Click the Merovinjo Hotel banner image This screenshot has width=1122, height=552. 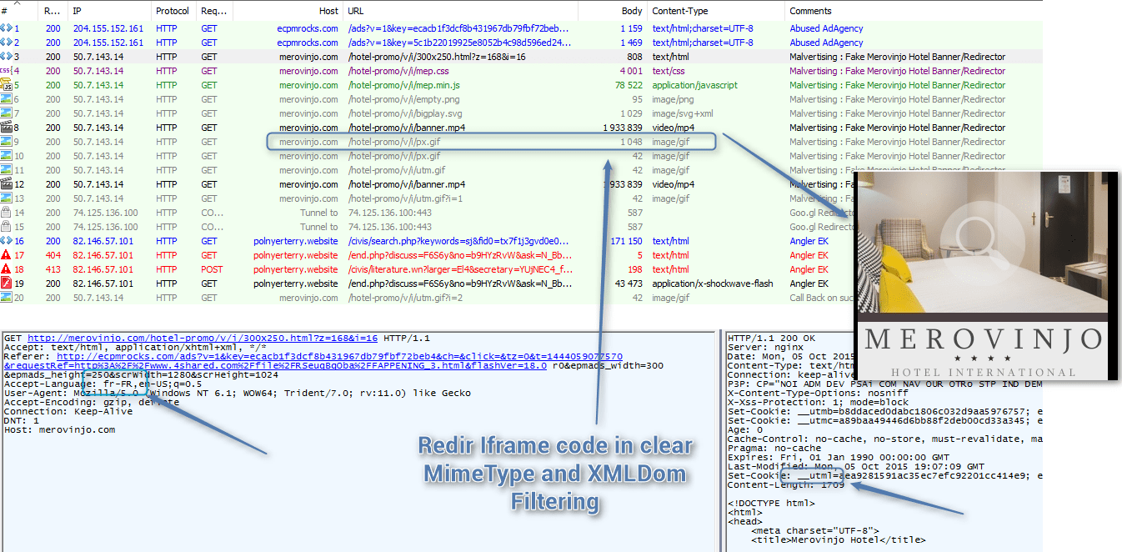click(987, 276)
